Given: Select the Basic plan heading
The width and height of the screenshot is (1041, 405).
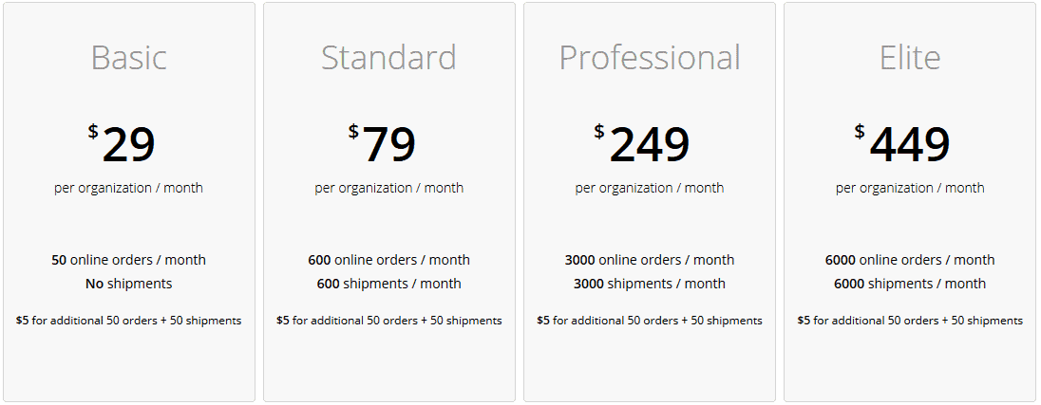Looking at the screenshot, I should pos(129,58).
